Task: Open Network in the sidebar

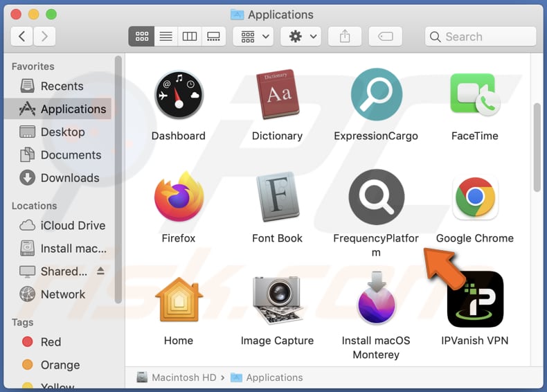Action: click(x=58, y=294)
